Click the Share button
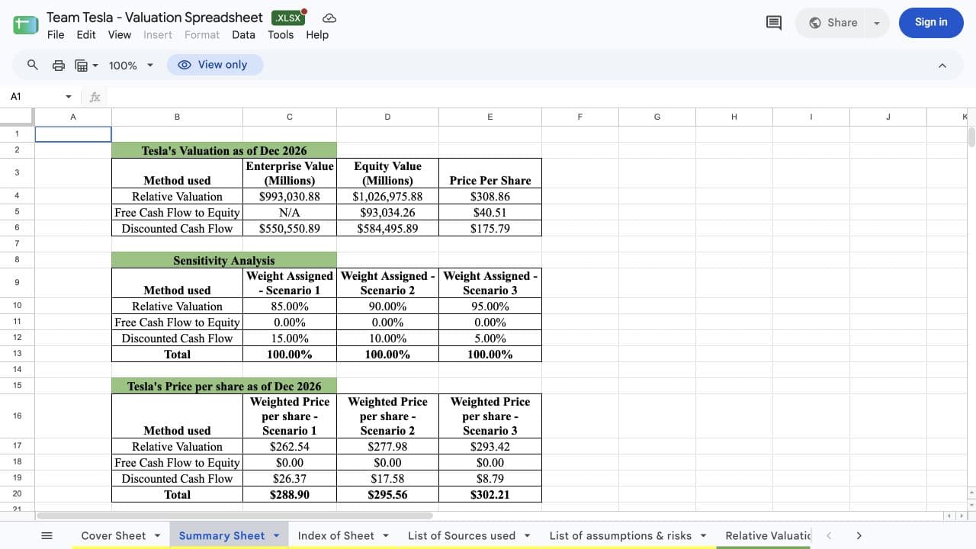This screenshot has height=549, width=976. point(833,23)
